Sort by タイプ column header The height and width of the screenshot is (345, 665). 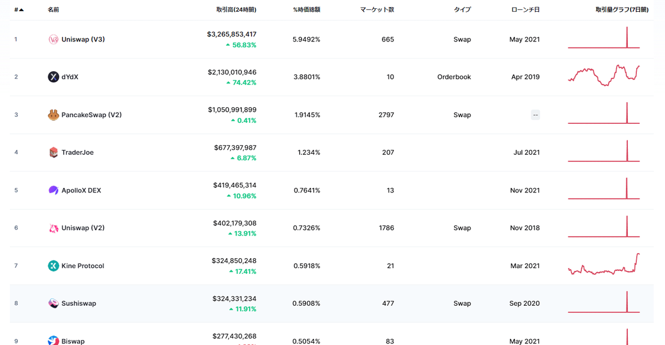462,10
